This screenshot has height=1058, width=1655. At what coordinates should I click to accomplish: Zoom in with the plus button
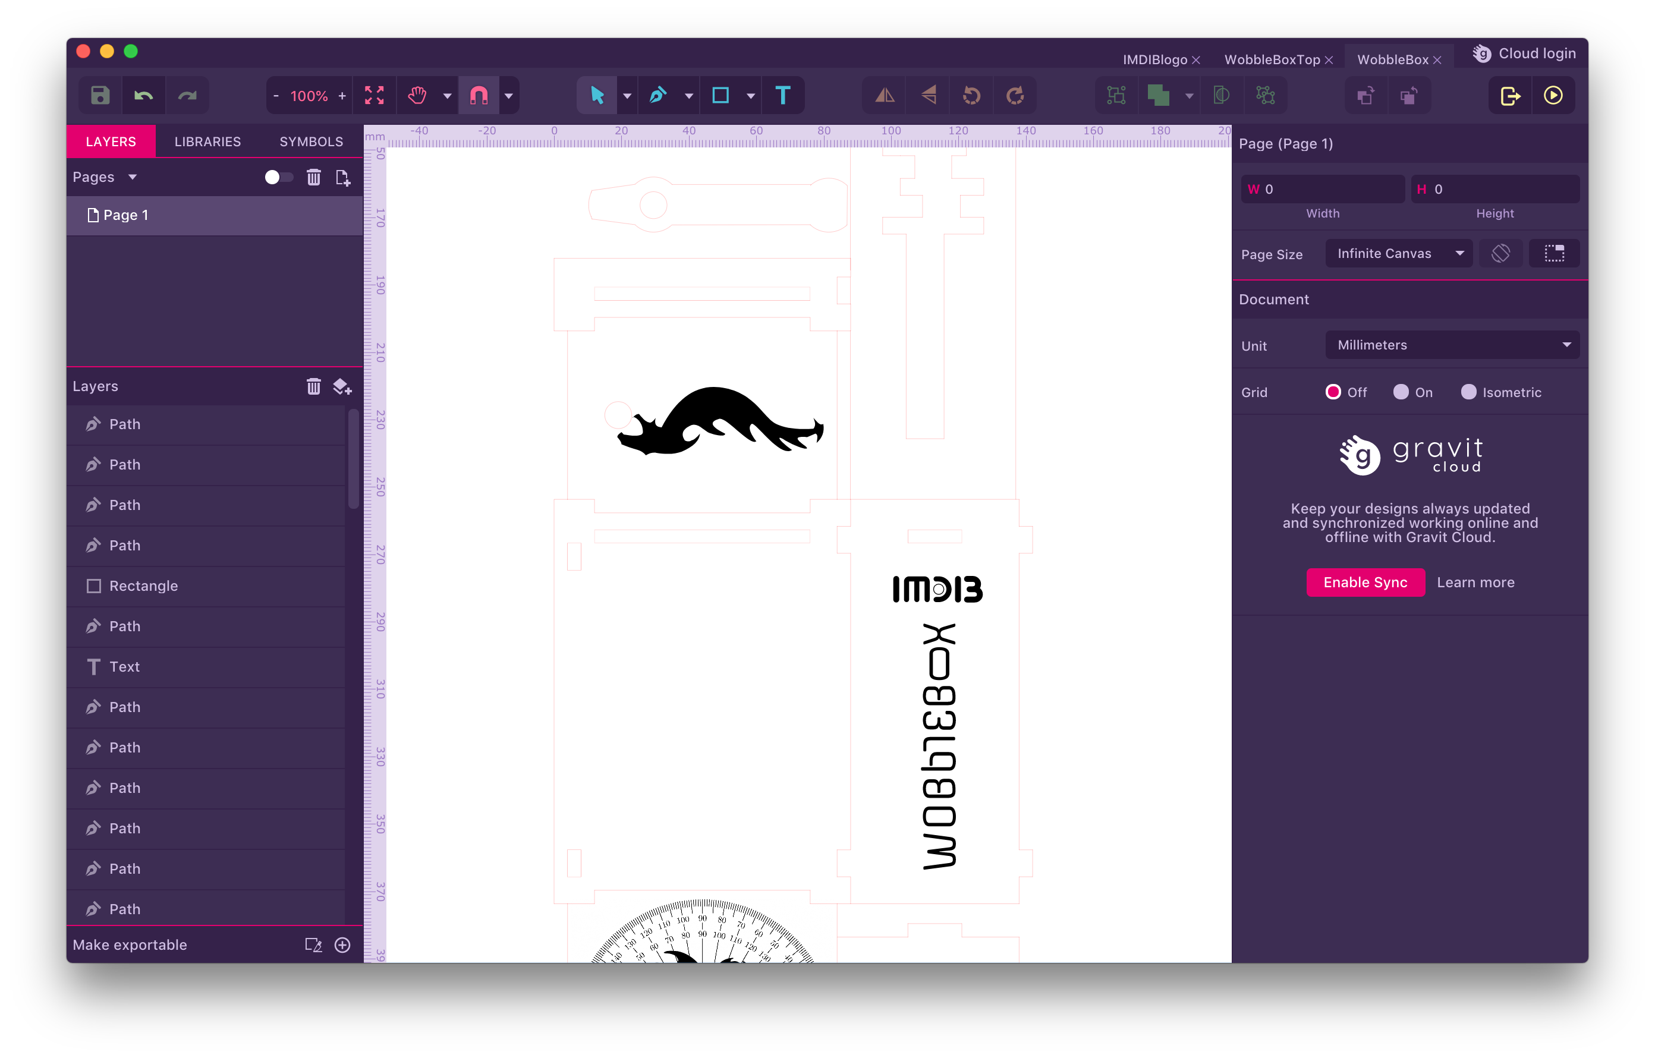tap(342, 96)
